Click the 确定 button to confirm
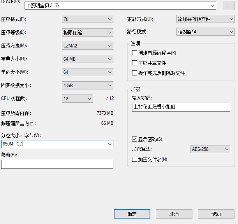 tap(132, 214)
